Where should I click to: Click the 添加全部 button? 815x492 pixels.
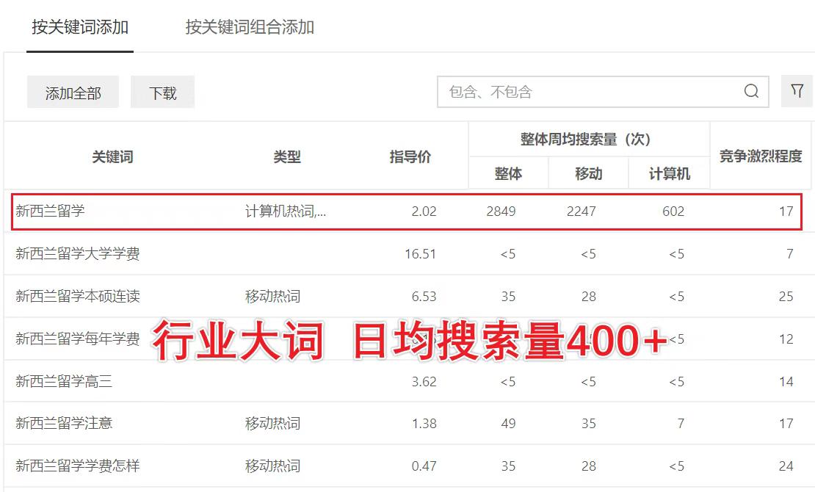pos(73,92)
